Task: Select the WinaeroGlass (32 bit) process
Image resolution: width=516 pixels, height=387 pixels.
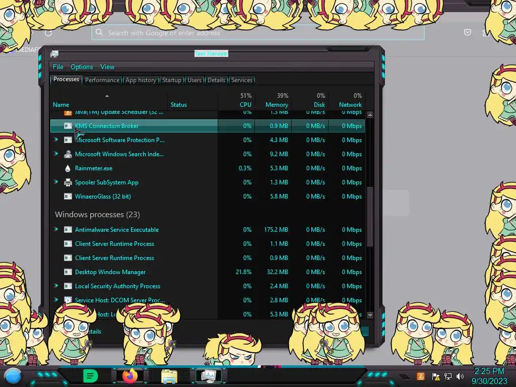Action: click(103, 197)
